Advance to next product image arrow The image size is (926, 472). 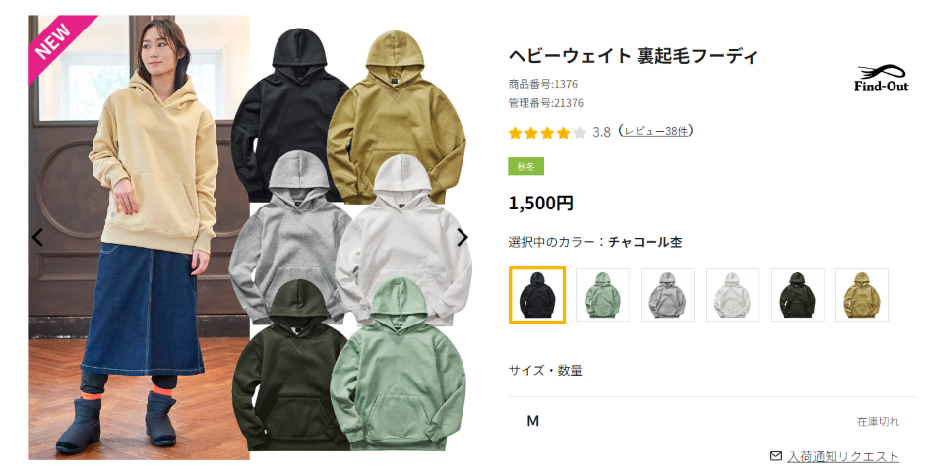(463, 237)
